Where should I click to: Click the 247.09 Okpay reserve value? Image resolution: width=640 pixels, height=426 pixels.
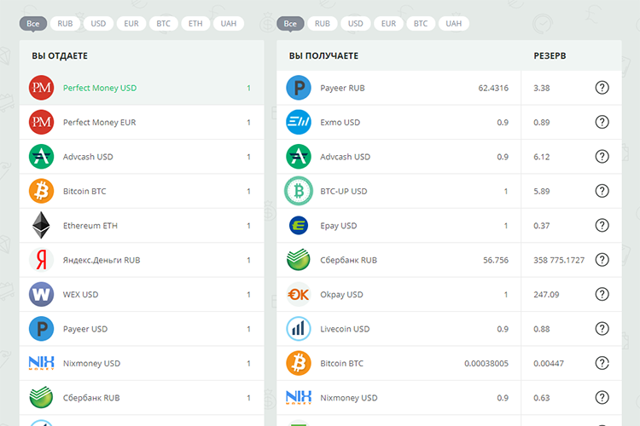coord(546,294)
